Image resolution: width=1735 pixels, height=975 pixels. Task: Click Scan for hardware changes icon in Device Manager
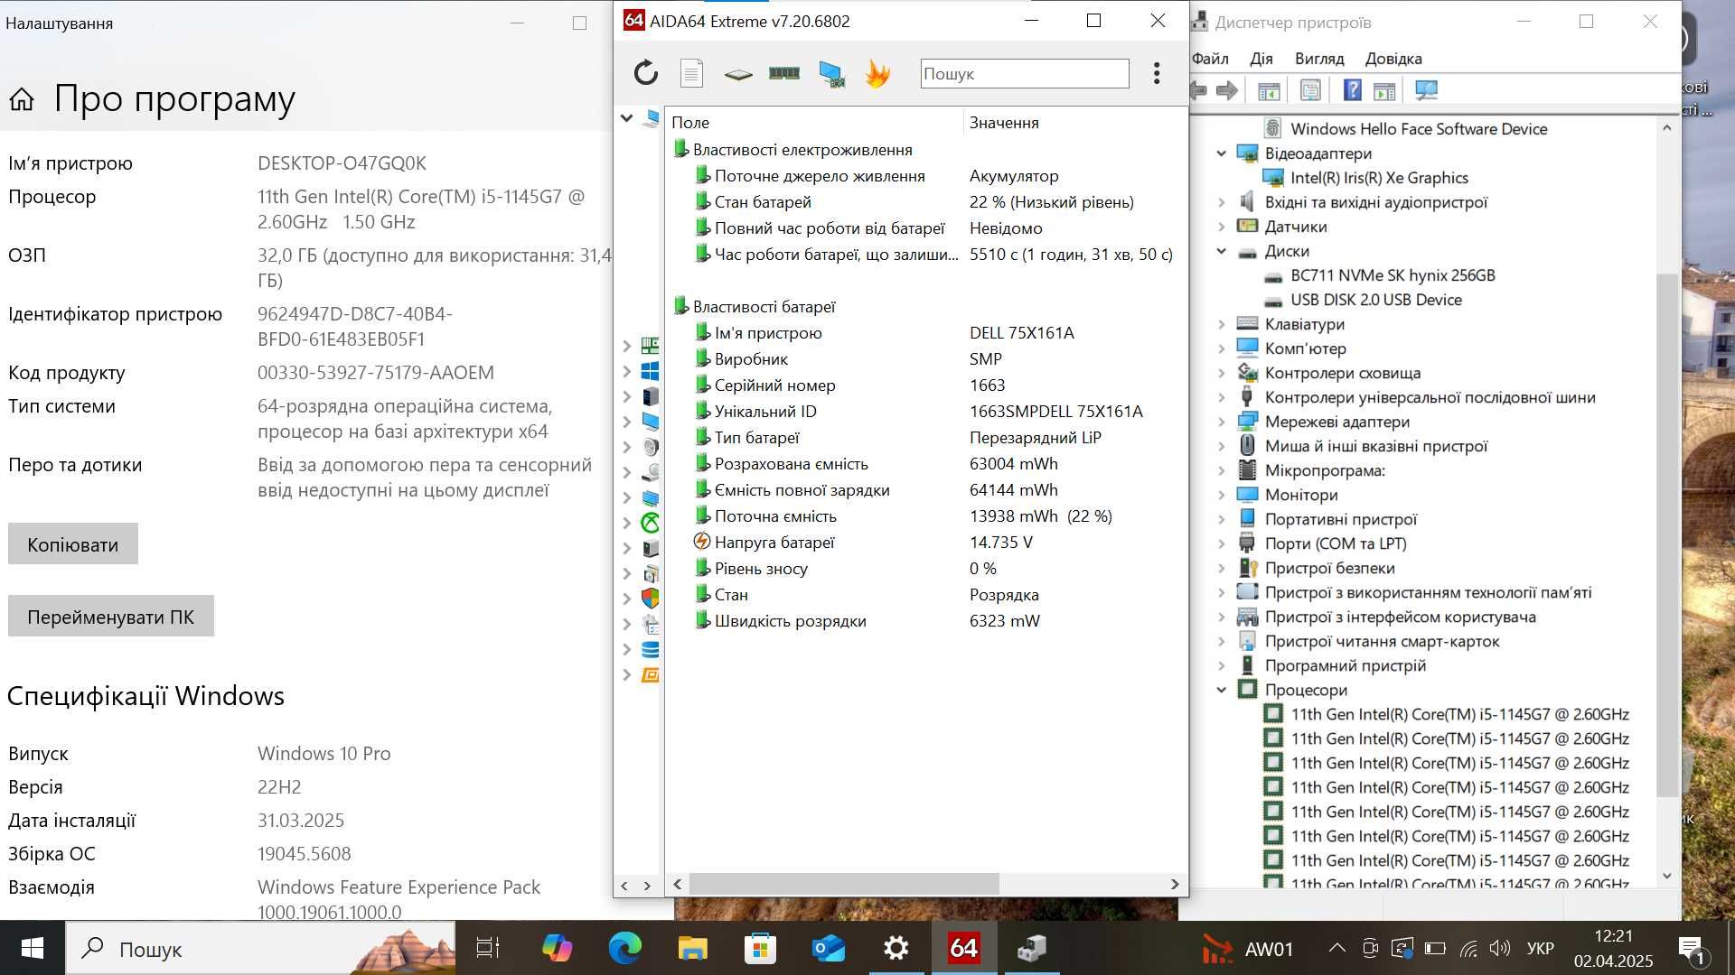(x=1426, y=90)
